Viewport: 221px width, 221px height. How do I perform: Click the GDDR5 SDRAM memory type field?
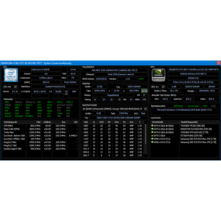pyautogui.click(x=192, y=87)
